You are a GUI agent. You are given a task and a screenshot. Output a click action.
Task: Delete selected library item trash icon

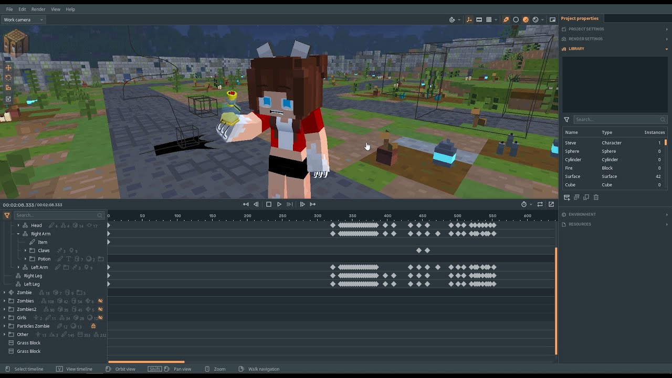[596, 197]
